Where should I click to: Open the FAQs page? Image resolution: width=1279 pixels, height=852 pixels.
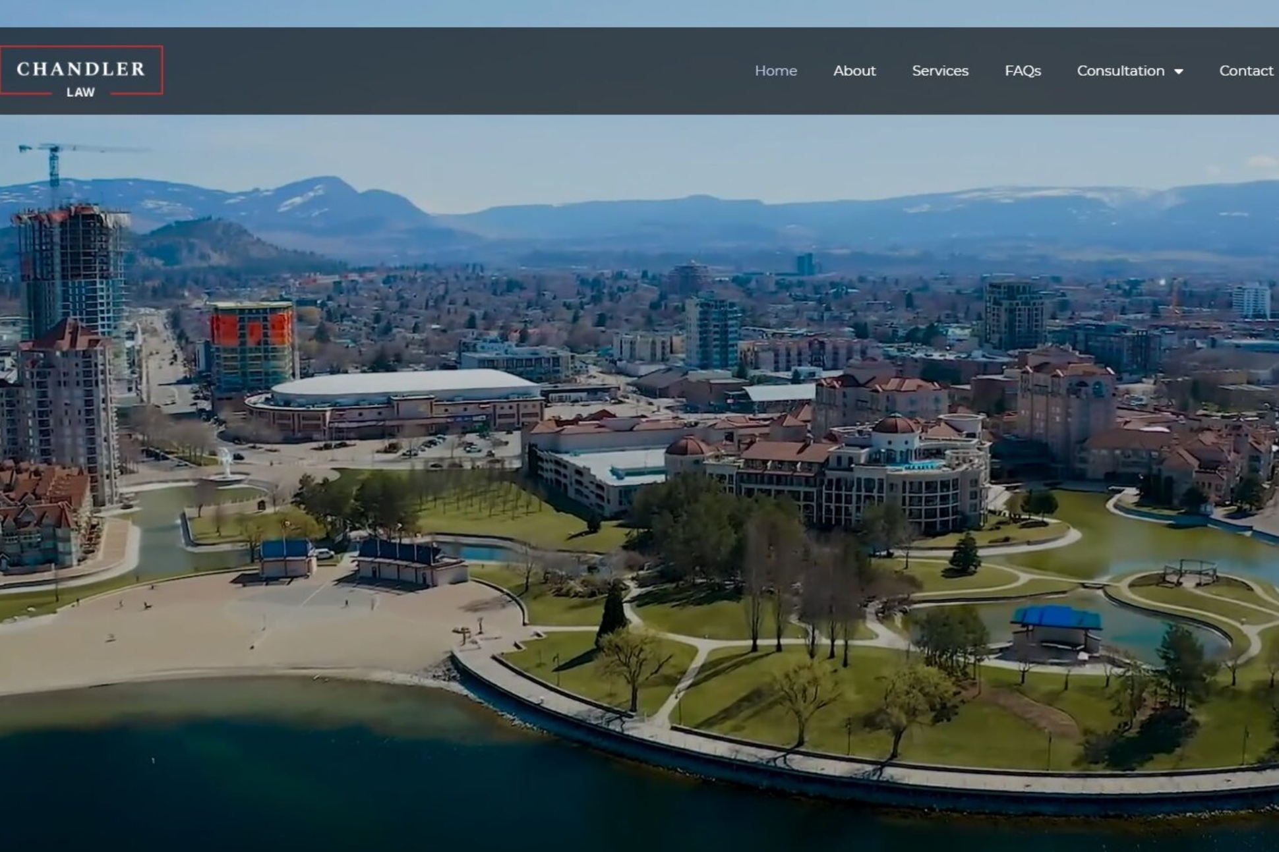(1022, 71)
